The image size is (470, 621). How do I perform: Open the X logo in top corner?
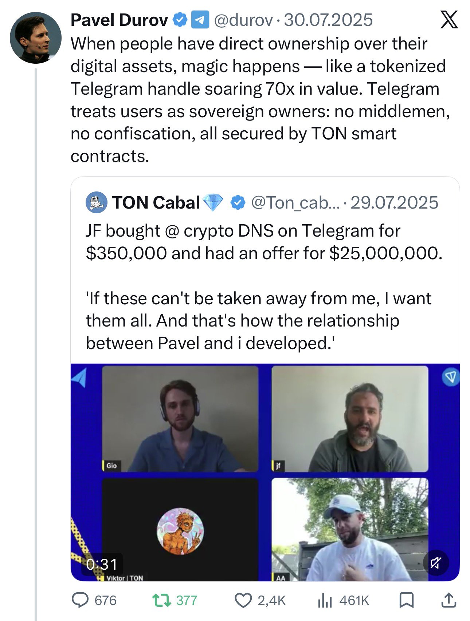(449, 20)
